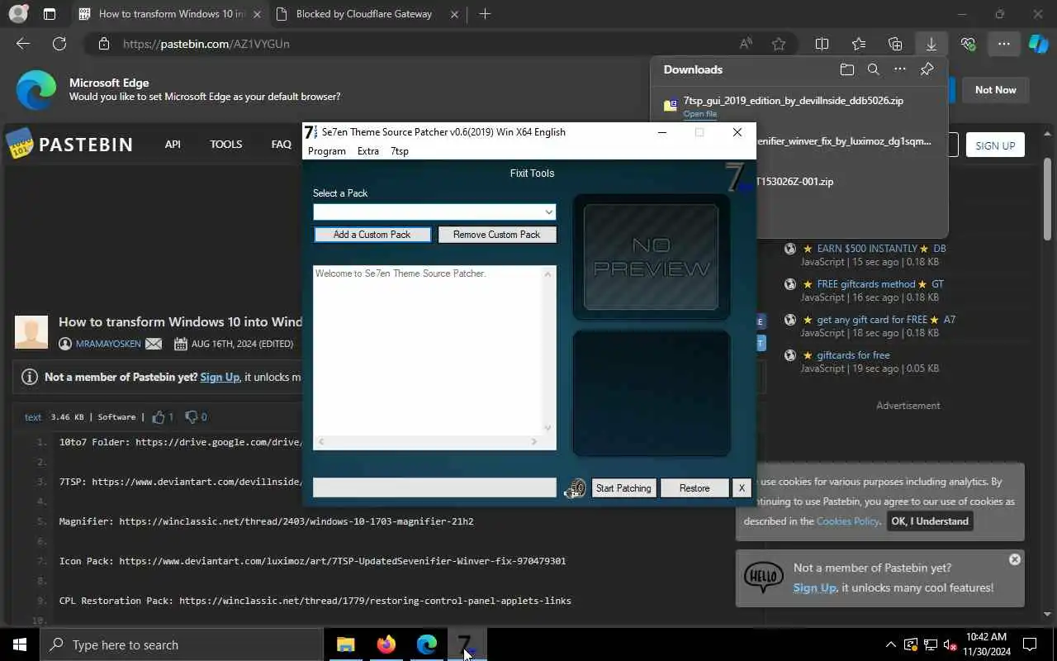Click the Restore button in 7tsp
Screen dimensions: 1057x661
click(694, 488)
